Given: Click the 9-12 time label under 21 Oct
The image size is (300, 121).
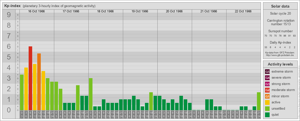Looking at the screenshot, I should coord(207,114).
